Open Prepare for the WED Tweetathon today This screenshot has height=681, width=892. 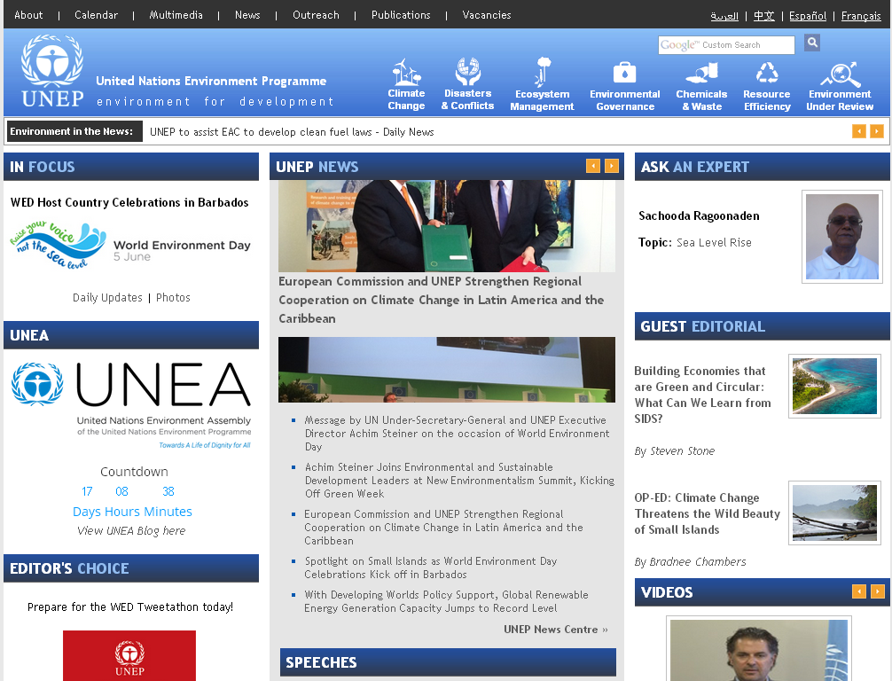pyautogui.click(x=130, y=607)
